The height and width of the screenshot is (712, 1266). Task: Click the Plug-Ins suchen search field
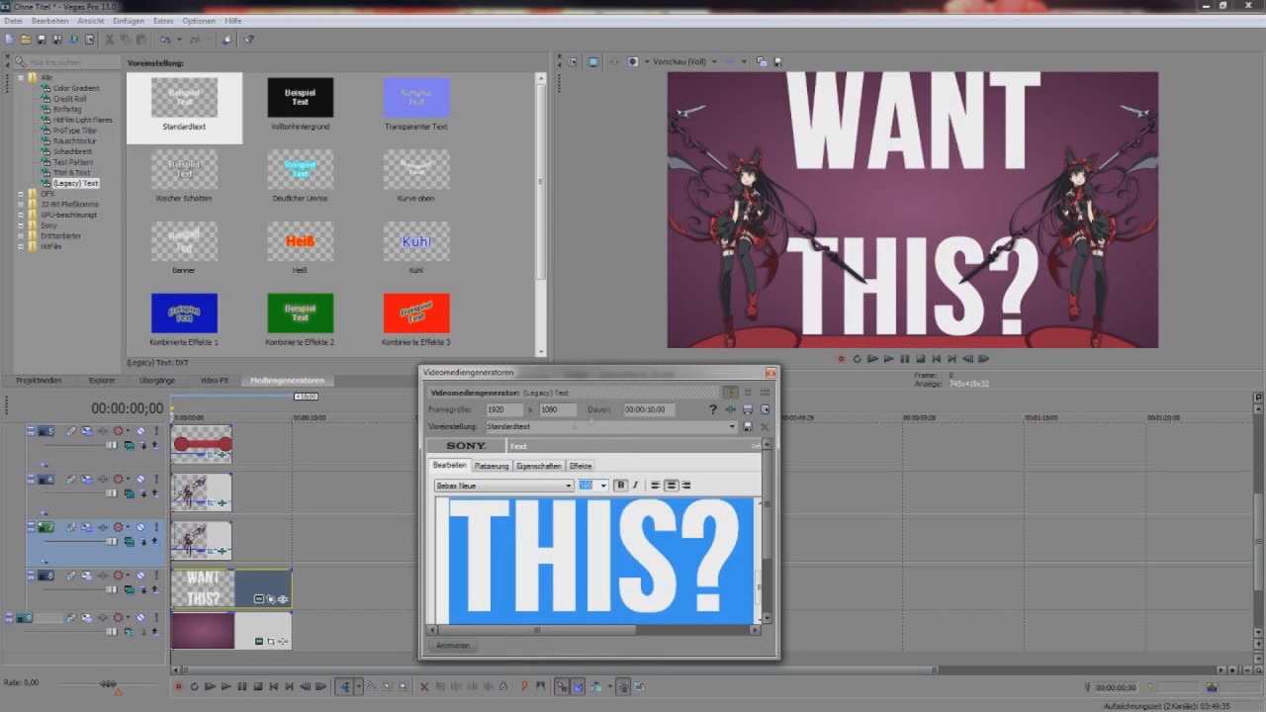pos(66,62)
